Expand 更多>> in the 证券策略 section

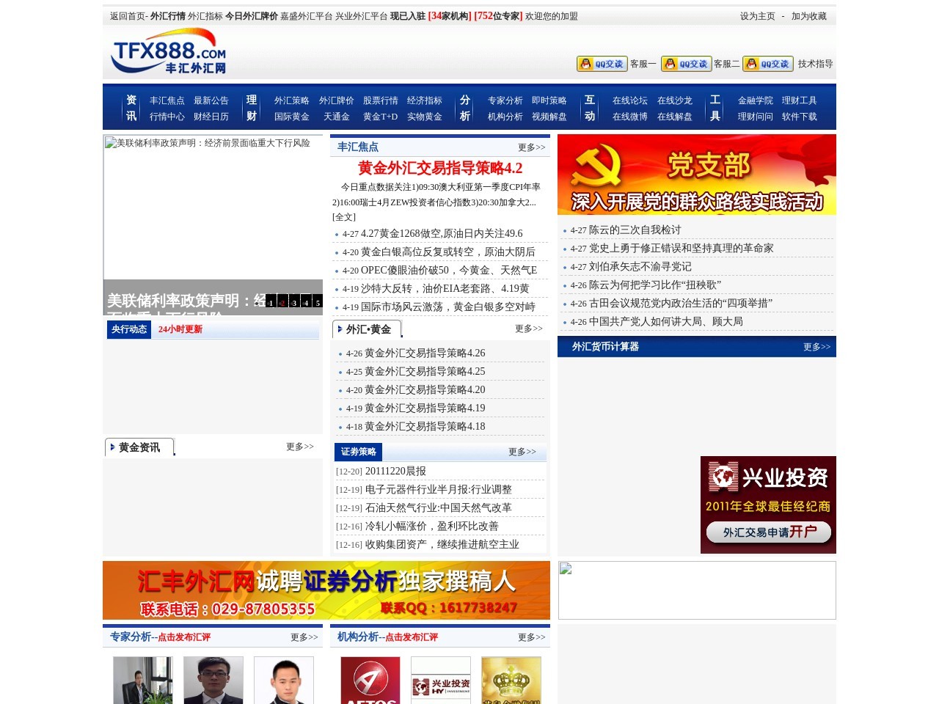coord(523,452)
